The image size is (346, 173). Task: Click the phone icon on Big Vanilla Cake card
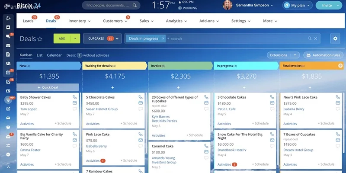[74, 134]
